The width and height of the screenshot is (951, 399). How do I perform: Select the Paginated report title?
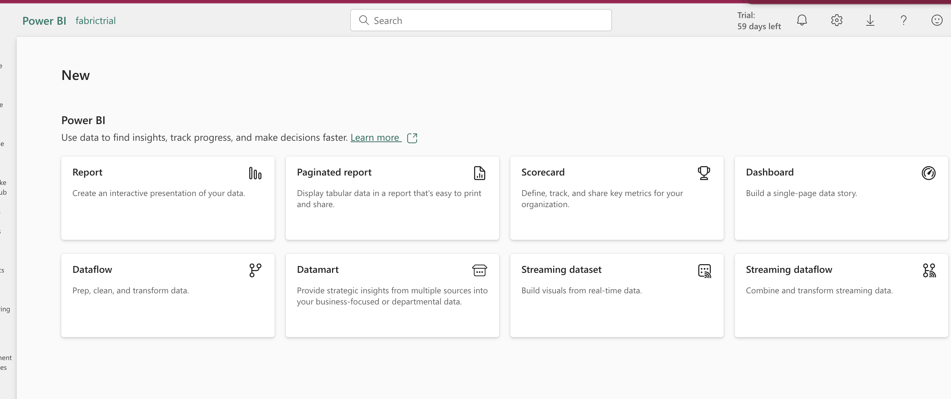(x=334, y=172)
